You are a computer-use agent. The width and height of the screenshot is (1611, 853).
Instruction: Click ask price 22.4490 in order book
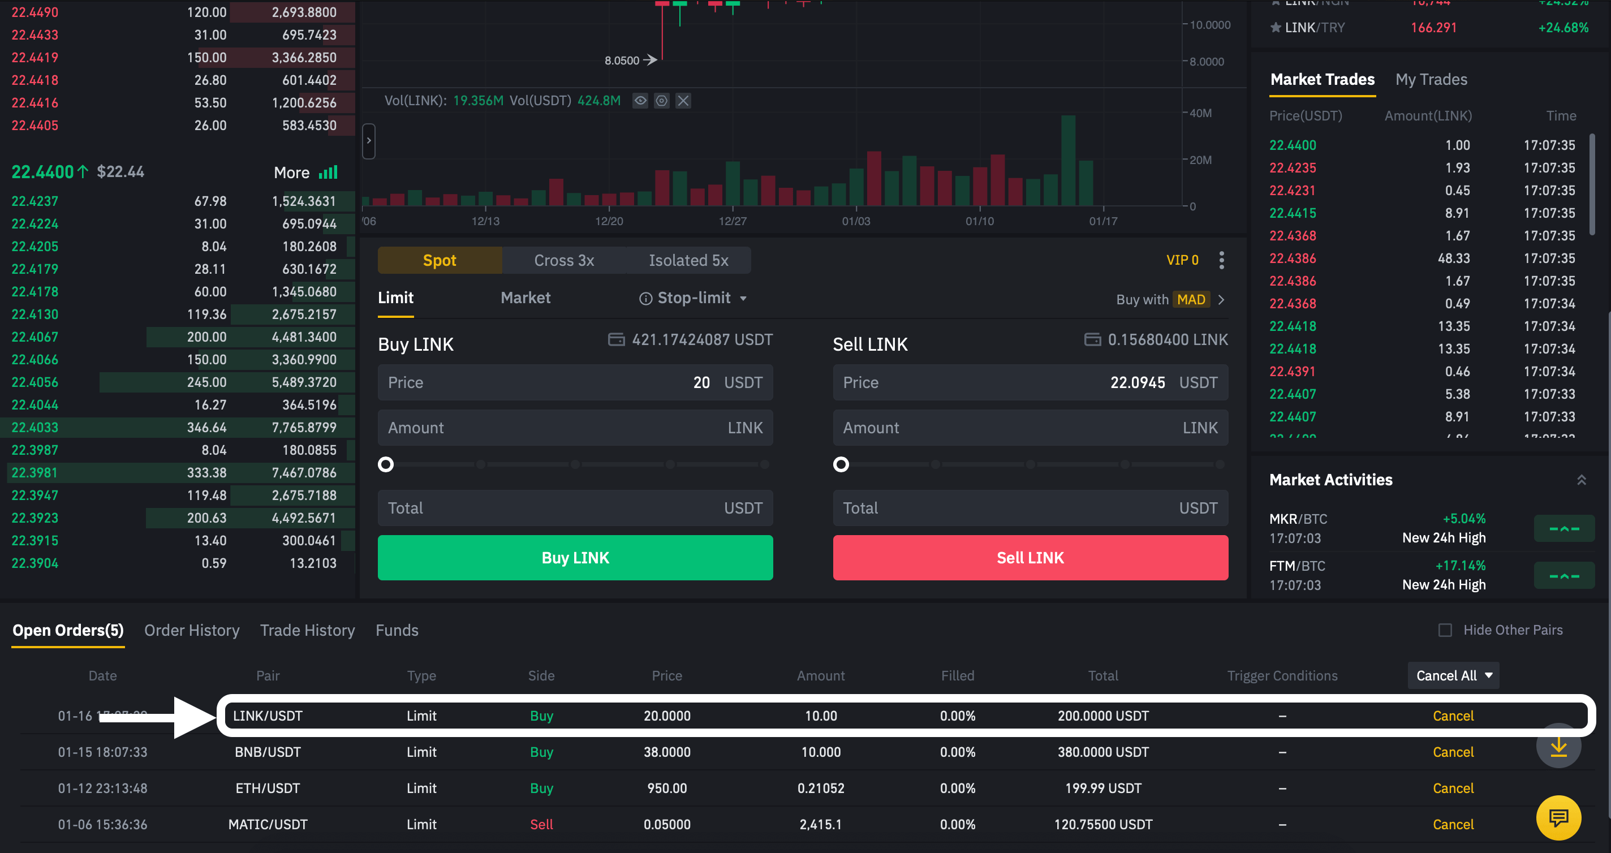35,12
